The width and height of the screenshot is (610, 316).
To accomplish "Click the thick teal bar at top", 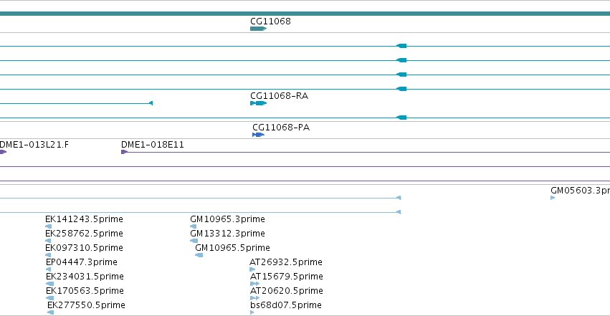I will [x=305, y=14].
